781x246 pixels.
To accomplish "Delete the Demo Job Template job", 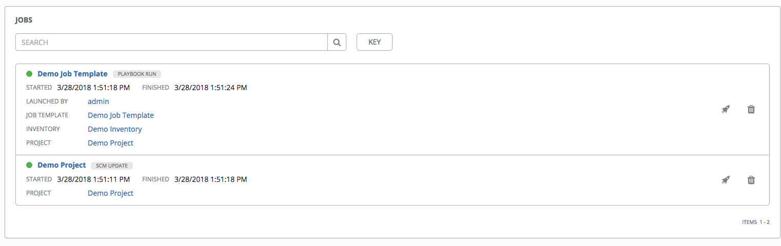I will point(751,109).
